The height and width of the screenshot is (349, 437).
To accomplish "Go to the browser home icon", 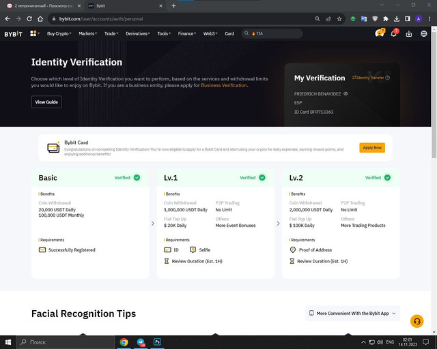I will [40, 18].
